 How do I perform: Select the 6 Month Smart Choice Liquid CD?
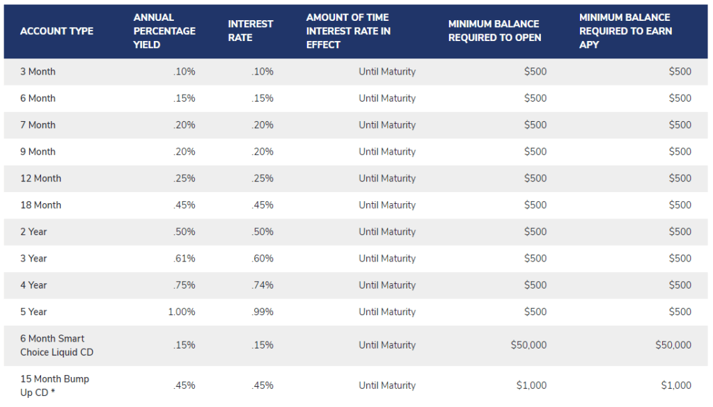(56, 345)
